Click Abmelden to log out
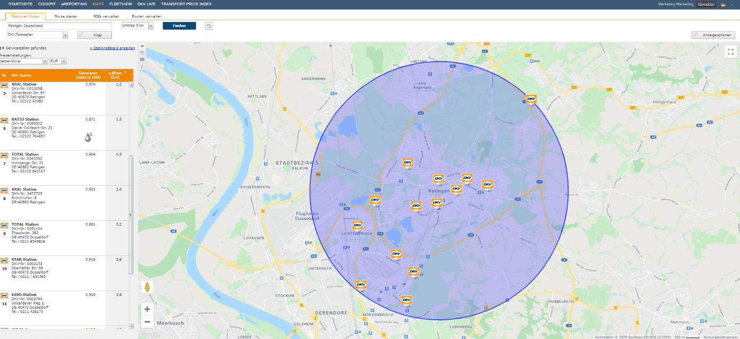 click(706, 4)
